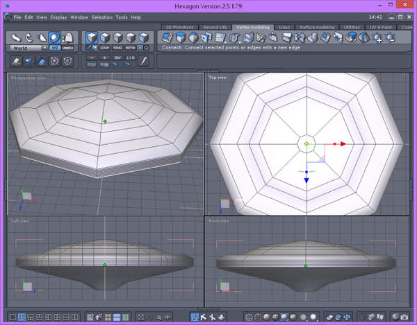Click the camera snapshot icon in bottom bar

[x=404, y=317]
